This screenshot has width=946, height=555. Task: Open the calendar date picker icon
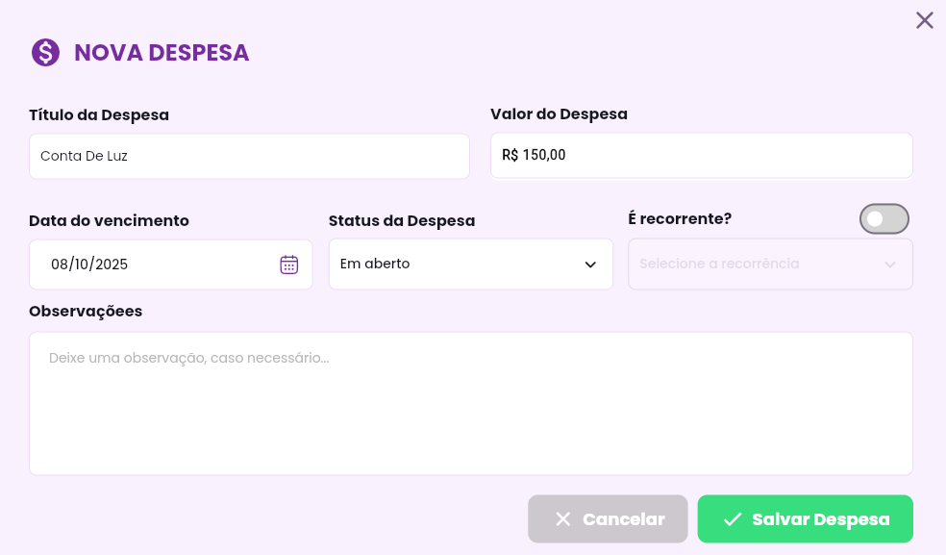coord(289,265)
